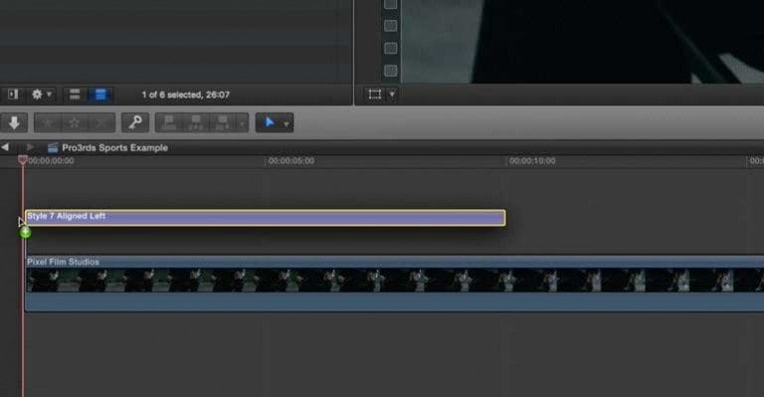Click the Favorite star button
Viewport: 764px width, 397px height.
[48, 122]
